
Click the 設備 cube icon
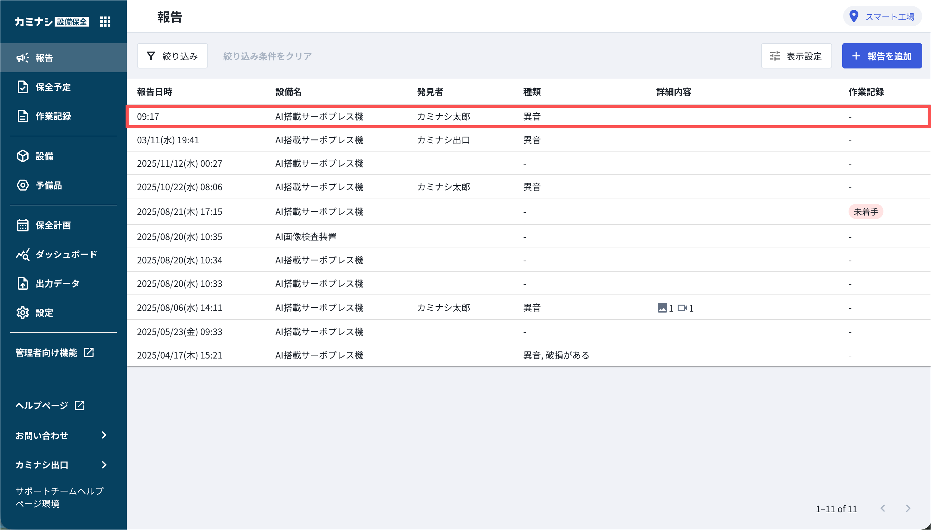pos(23,156)
